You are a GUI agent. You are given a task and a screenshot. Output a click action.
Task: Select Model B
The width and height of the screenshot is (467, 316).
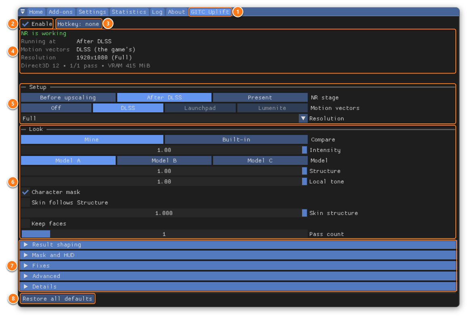164,161
